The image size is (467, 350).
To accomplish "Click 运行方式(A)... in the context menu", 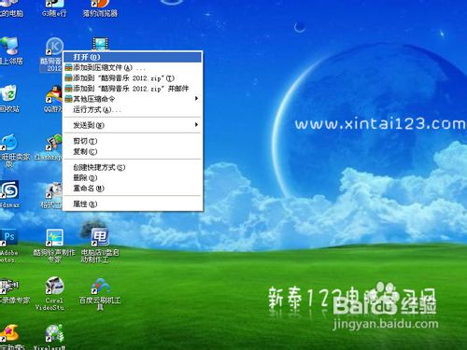I will point(133,109).
